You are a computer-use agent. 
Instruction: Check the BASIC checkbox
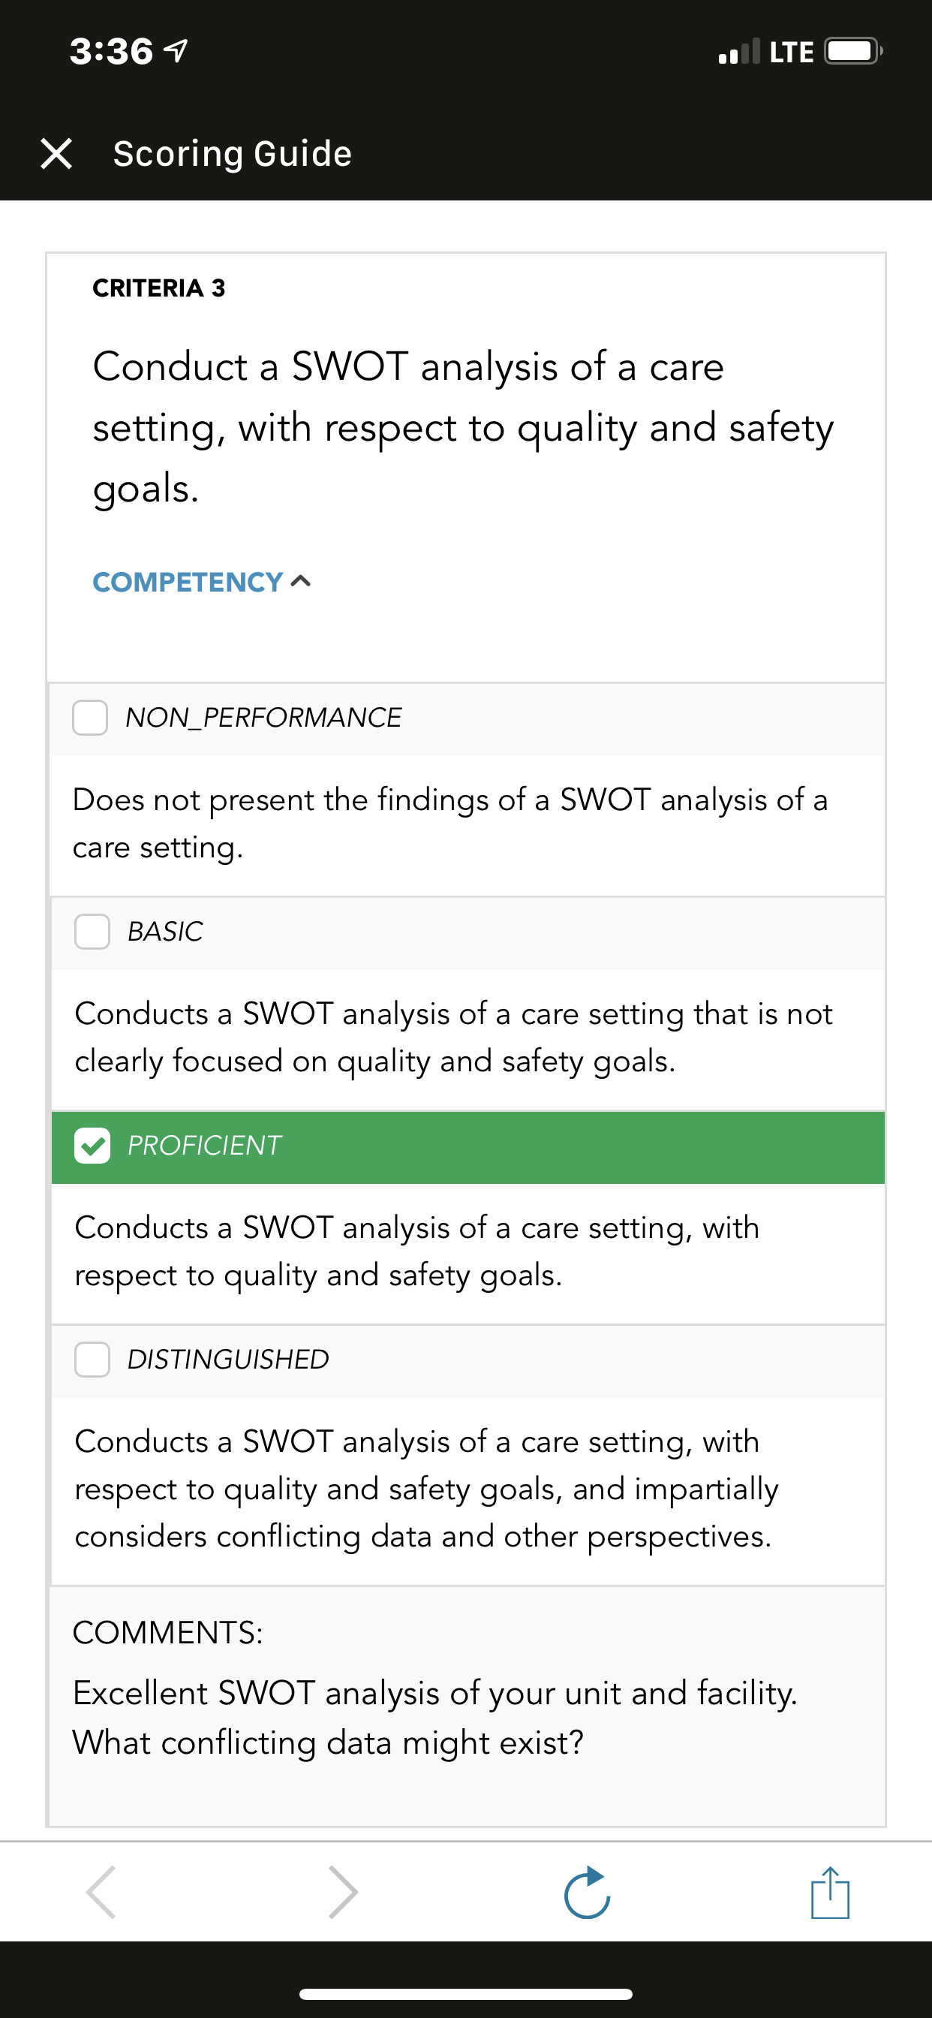click(92, 932)
